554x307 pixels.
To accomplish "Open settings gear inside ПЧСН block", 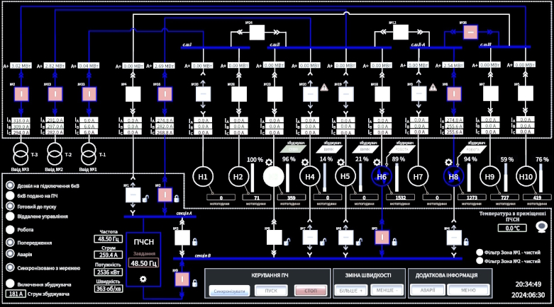I will pyautogui.click(x=143, y=279).
